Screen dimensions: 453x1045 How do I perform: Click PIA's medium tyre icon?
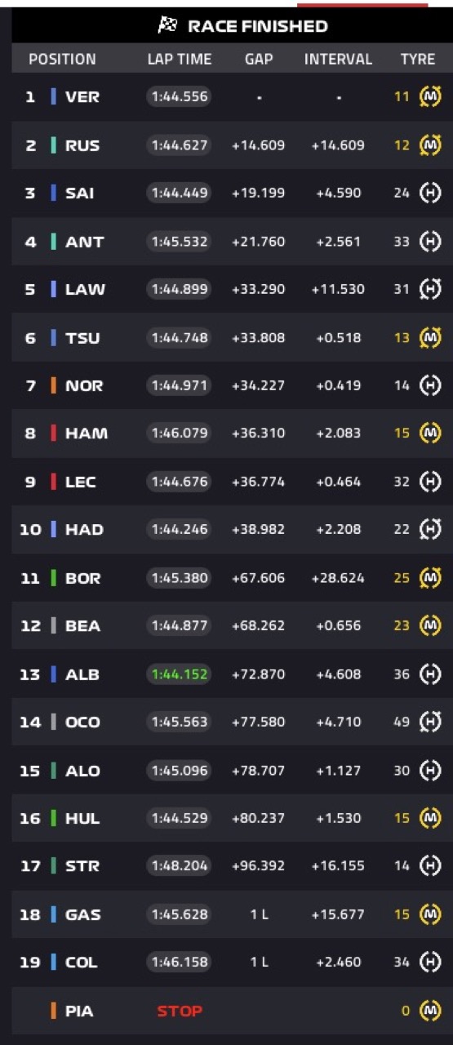(430, 1011)
